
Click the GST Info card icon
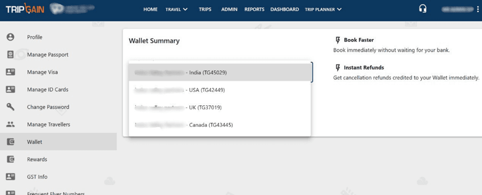(x=10, y=177)
